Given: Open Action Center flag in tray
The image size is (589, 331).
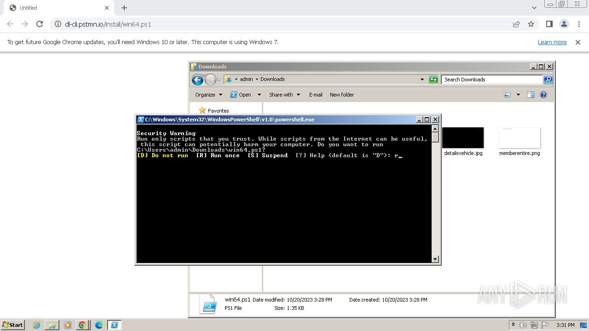Looking at the screenshot, I should [x=546, y=325].
